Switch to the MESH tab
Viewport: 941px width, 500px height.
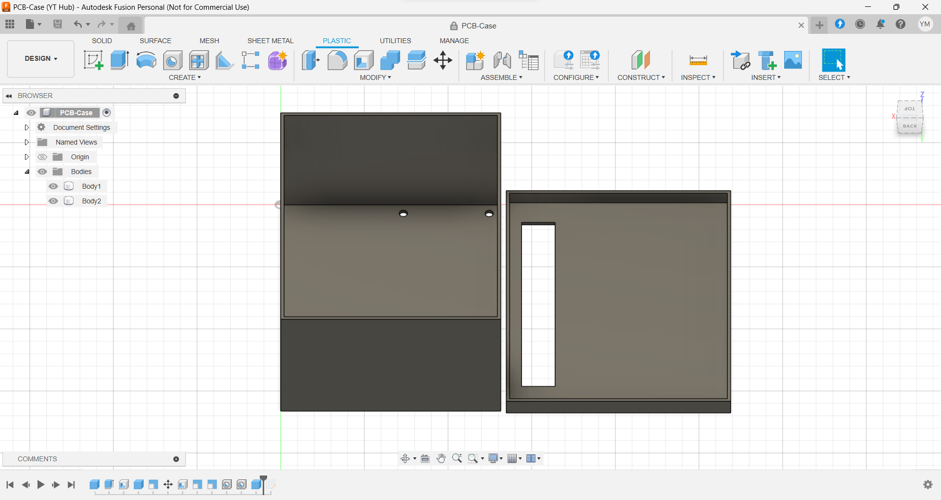pos(209,41)
